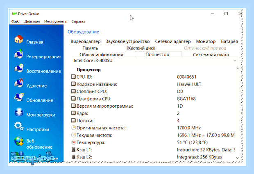This screenshot has width=254, height=174.
Task: Click the thermometer icon beside Температура
Action: coord(73,142)
